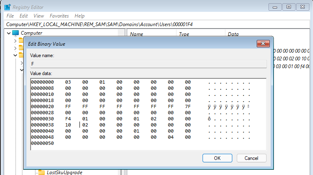This screenshot has height=175, width=313.
Task: Click the ô ASCII character in row 00000030
Action: tap(209, 119)
